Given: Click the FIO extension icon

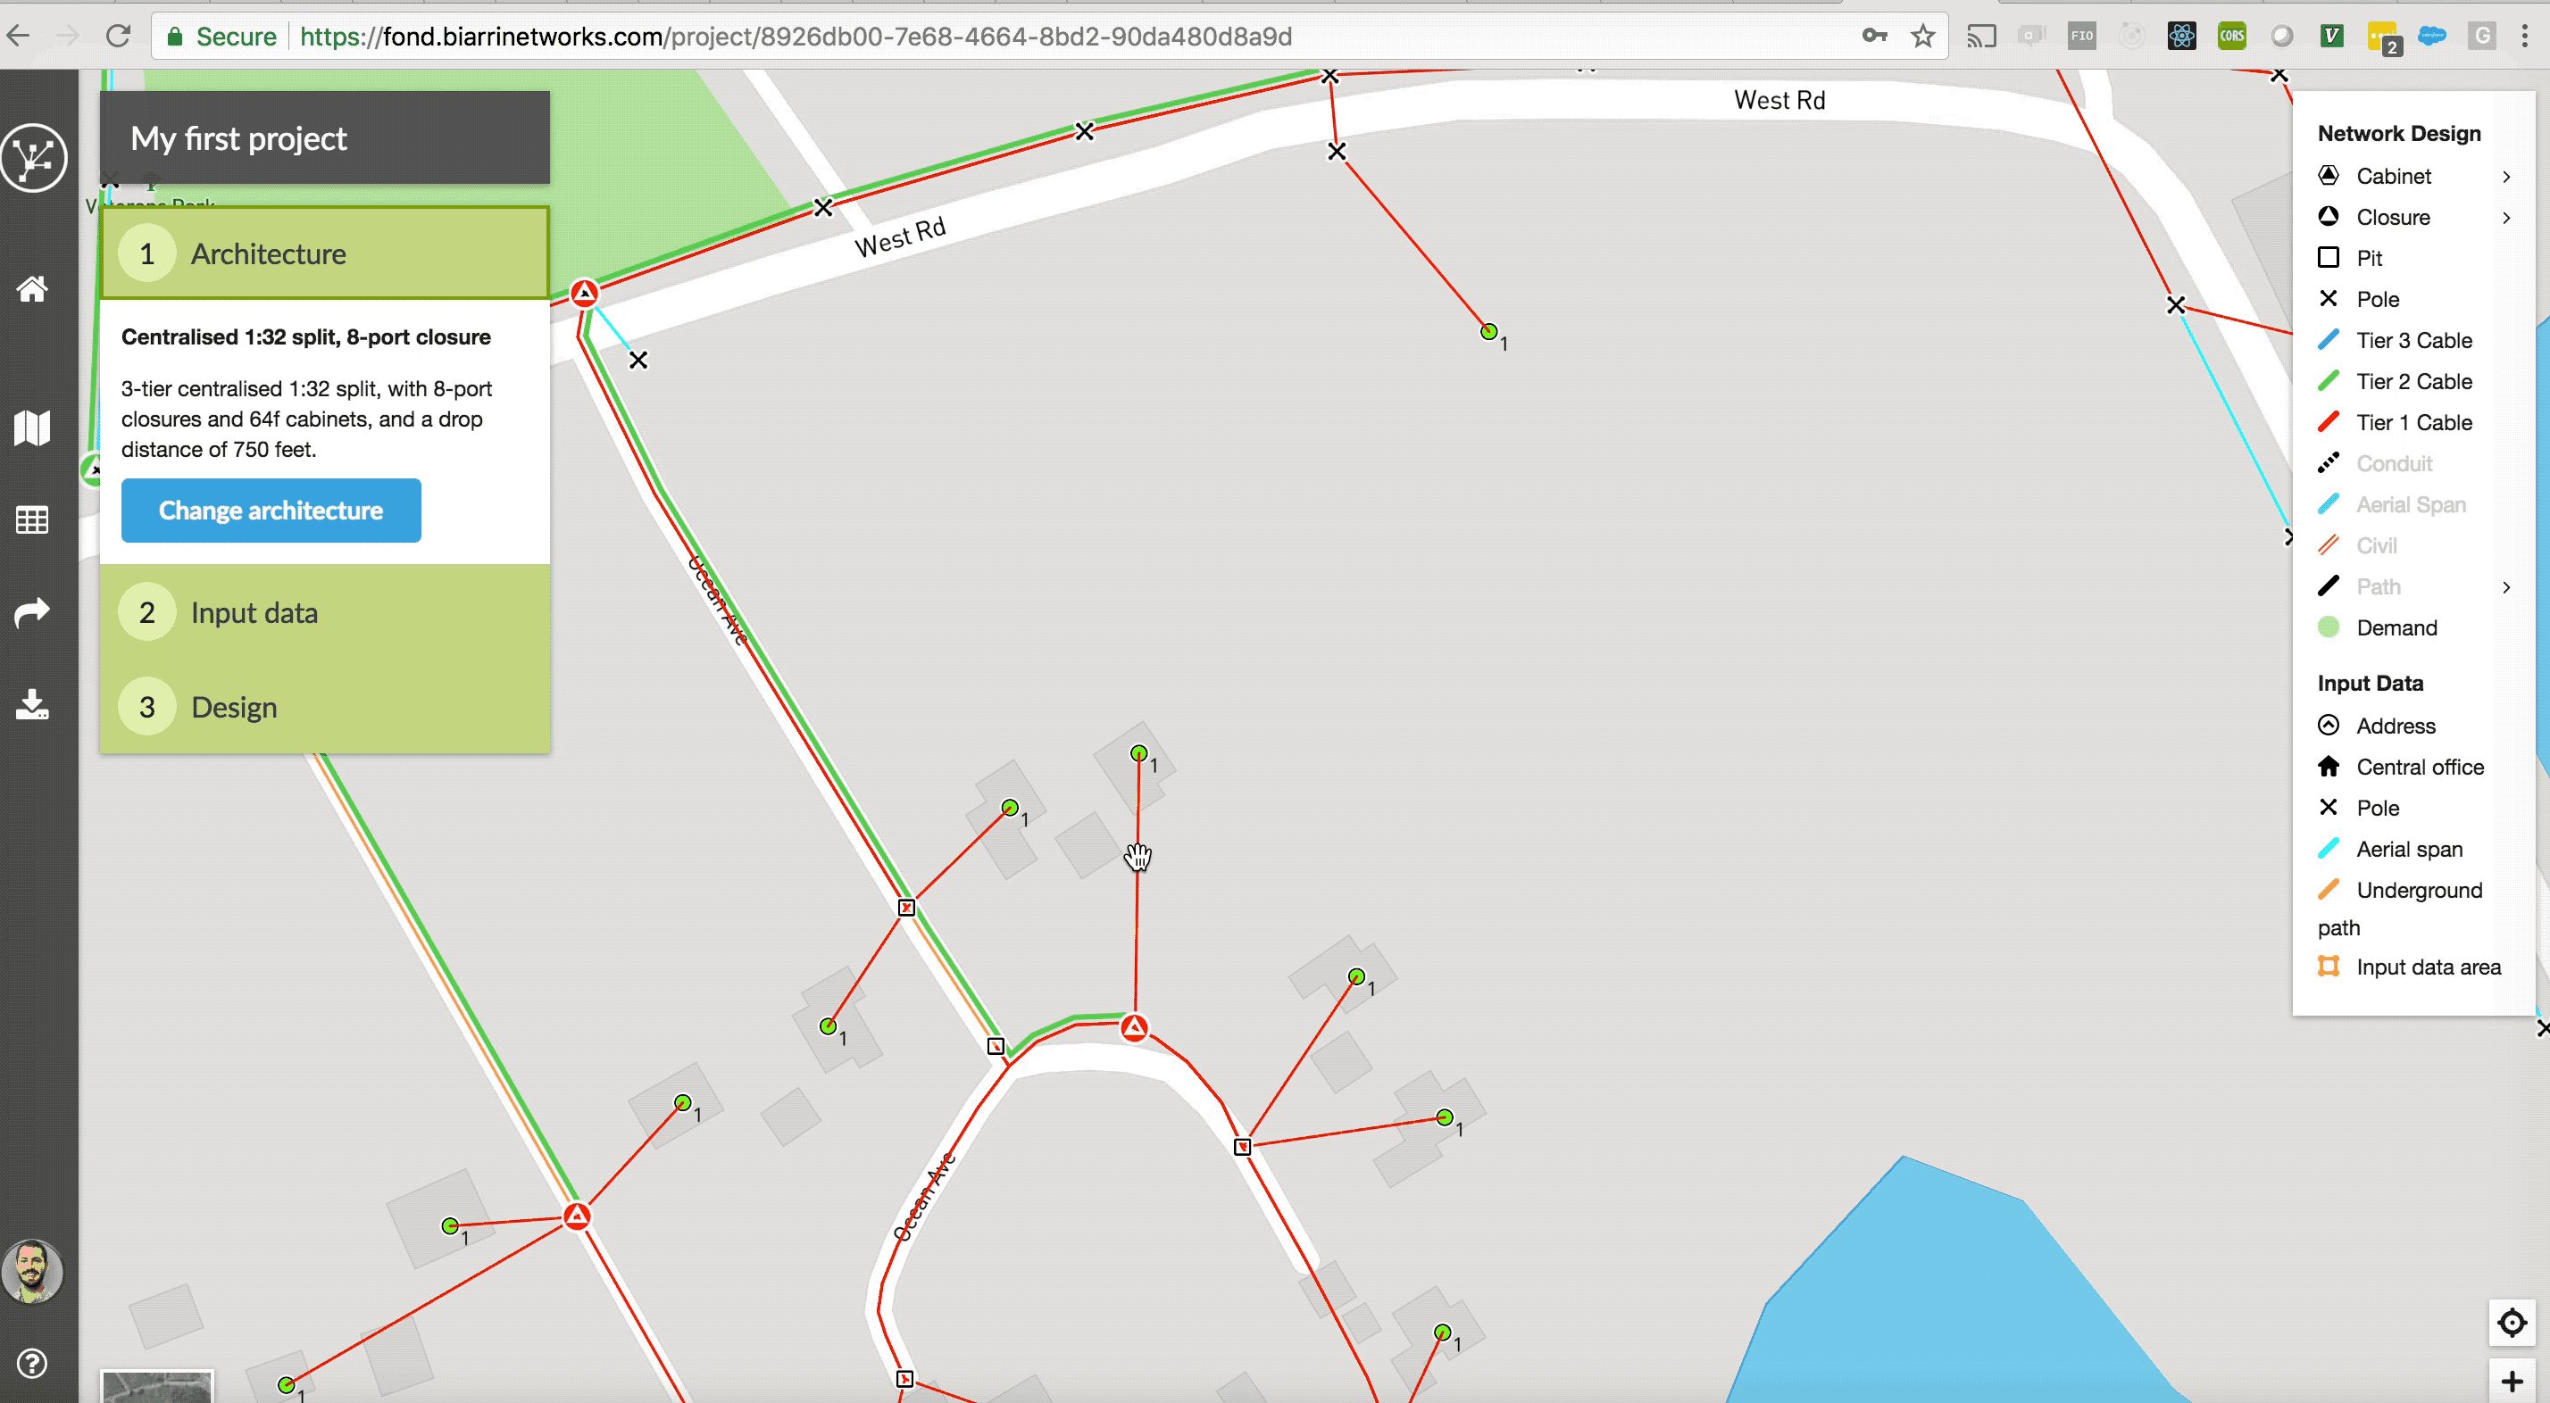Looking at the screenshot, I should 2080,37.
